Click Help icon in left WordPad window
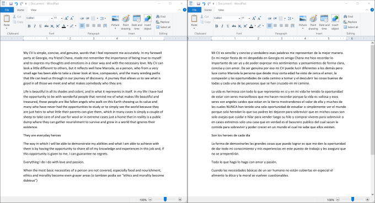 point(185,10)
